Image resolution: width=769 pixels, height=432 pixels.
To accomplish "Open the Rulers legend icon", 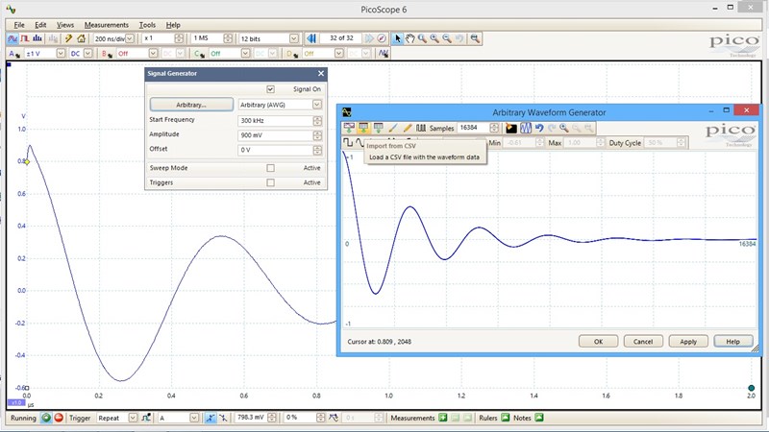I will click(506, 418).
